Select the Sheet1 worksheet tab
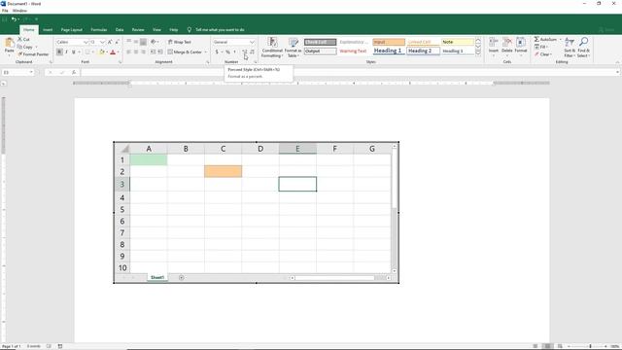 (x=157, y=277)
